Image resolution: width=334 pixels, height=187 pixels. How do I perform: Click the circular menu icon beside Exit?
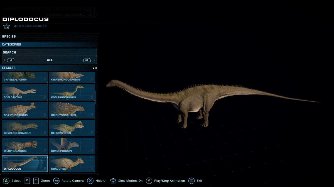(191, 181)
